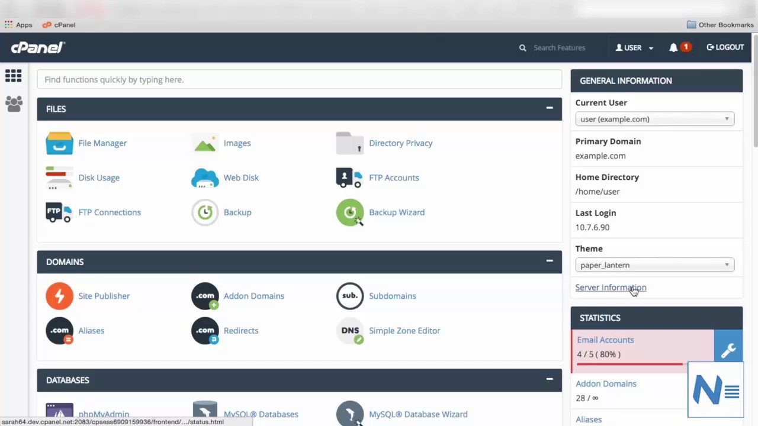Screen dimensions: 758x426
Task: Open the Aliases icon
Action: [59, 331]
